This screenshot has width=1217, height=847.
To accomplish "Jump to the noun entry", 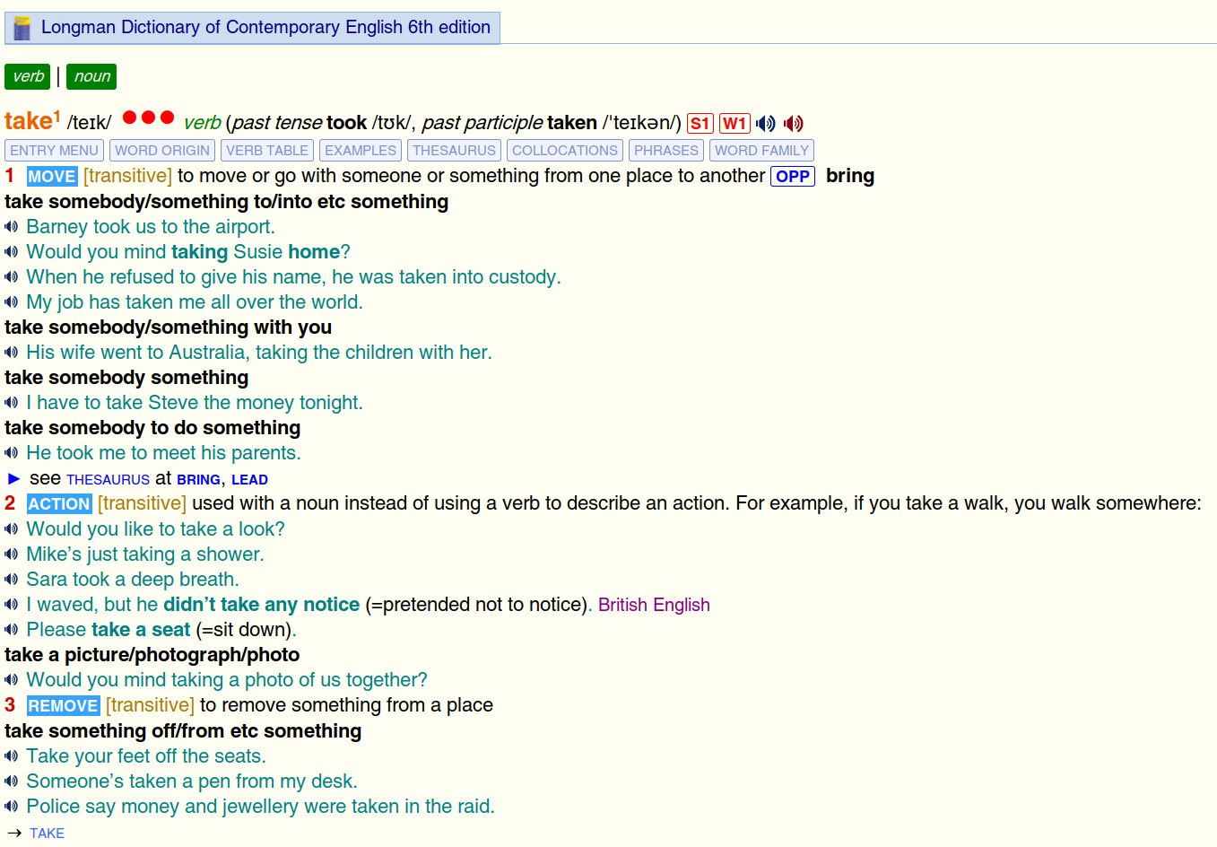I will click(x=92, y=77).
